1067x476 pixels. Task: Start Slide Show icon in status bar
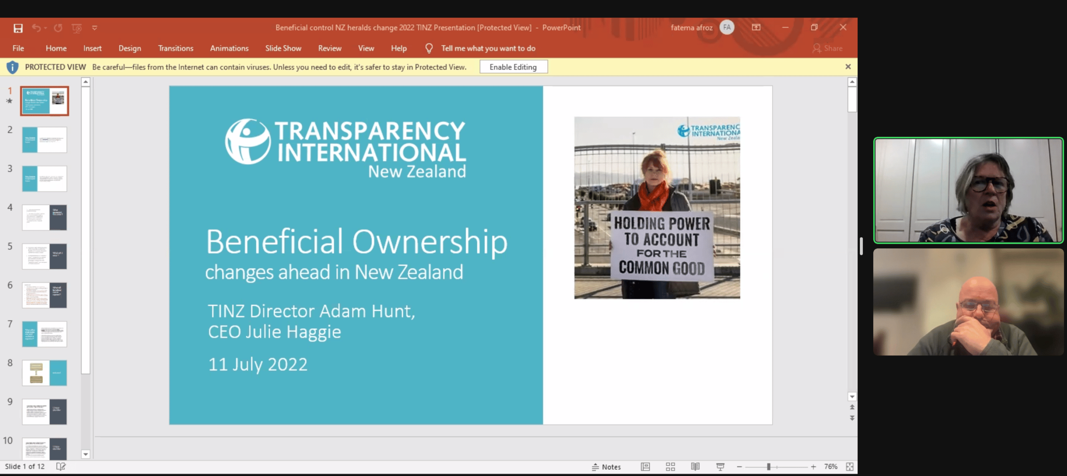[x=720, y=467]
